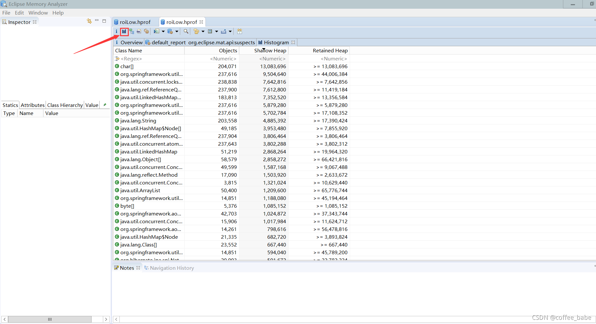
Task: Select the Class Hierarchy tab in Inspector
Action: [x=65, y=105]
